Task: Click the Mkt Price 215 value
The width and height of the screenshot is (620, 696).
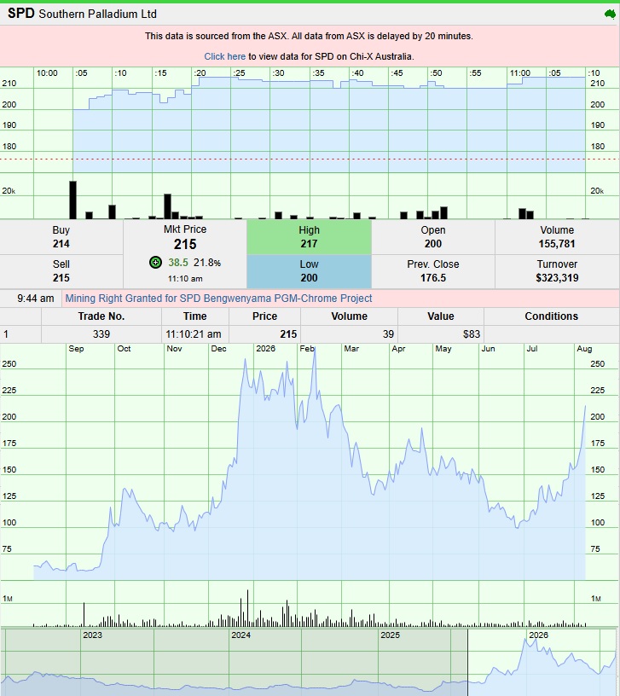Action: click(x=185, y=244)
